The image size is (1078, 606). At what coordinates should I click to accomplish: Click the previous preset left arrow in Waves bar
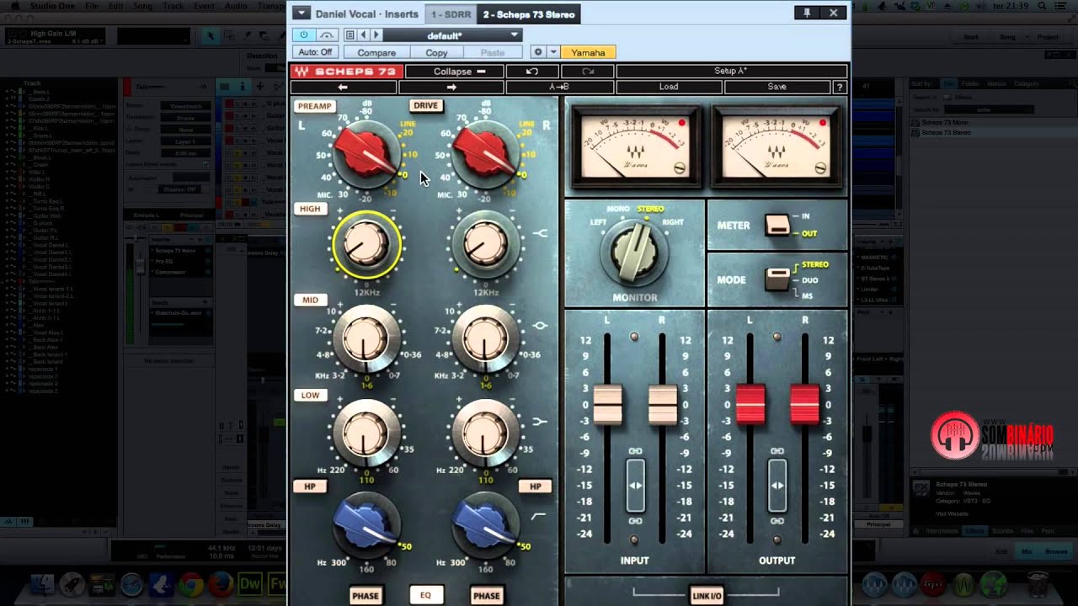point(343,87)
